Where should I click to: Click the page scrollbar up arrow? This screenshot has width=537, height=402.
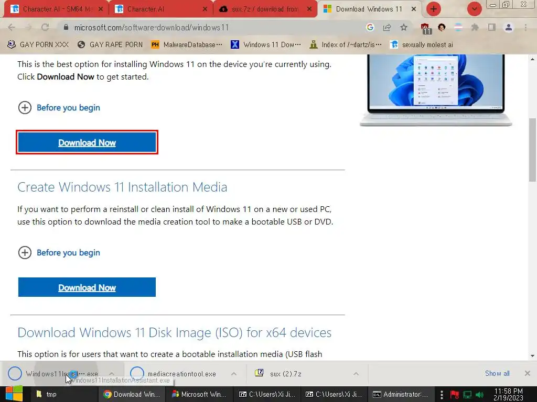pos(533,60)
